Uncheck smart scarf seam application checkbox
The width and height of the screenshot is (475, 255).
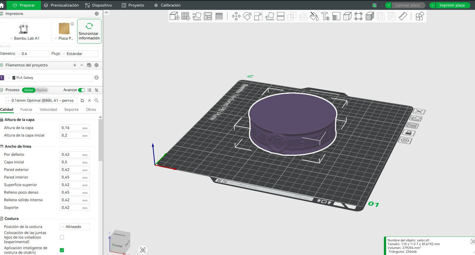pyautogui.click(x=62, y=250)
